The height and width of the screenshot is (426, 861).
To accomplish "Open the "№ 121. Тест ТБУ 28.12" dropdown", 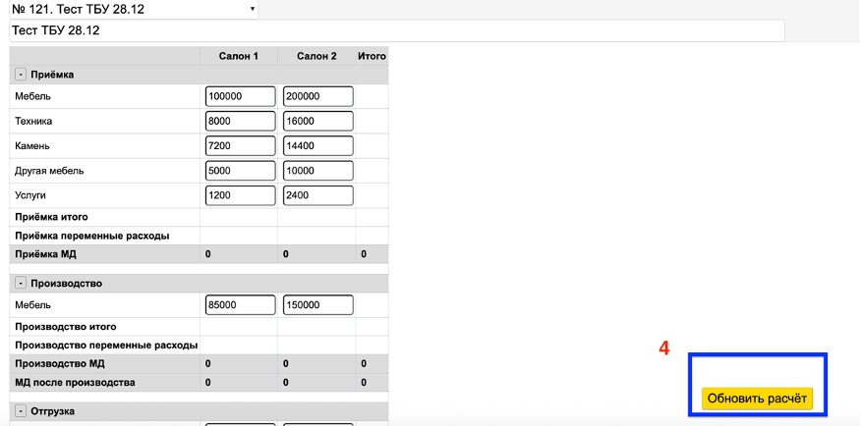I will 133,9.
